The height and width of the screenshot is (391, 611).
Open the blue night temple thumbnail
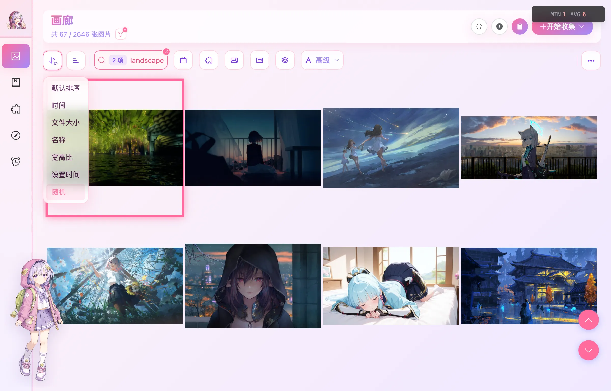tap(529, 286)
